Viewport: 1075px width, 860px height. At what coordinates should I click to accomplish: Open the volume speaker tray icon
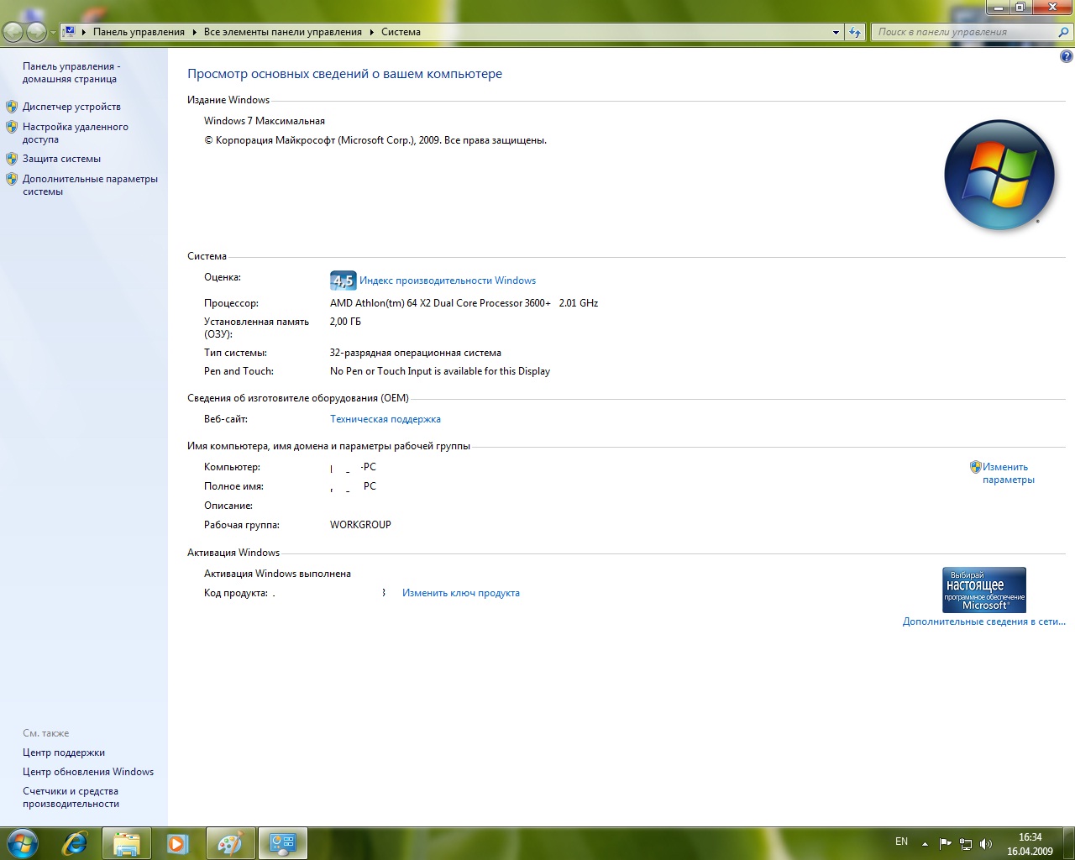click(x=986, y=843)
